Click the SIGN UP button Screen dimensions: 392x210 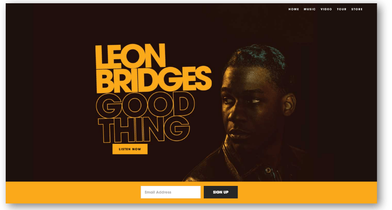[x=220, y=192]
